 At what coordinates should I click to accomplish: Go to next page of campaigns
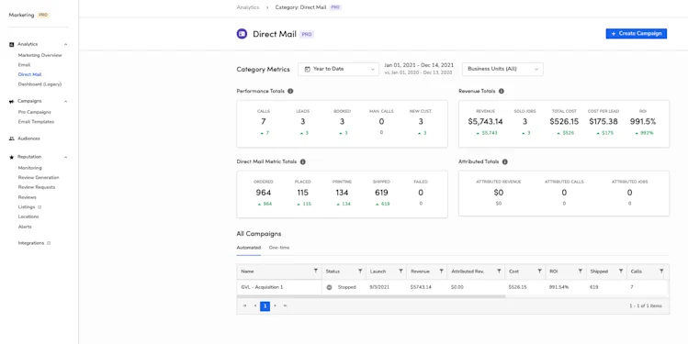pos(276,305)
